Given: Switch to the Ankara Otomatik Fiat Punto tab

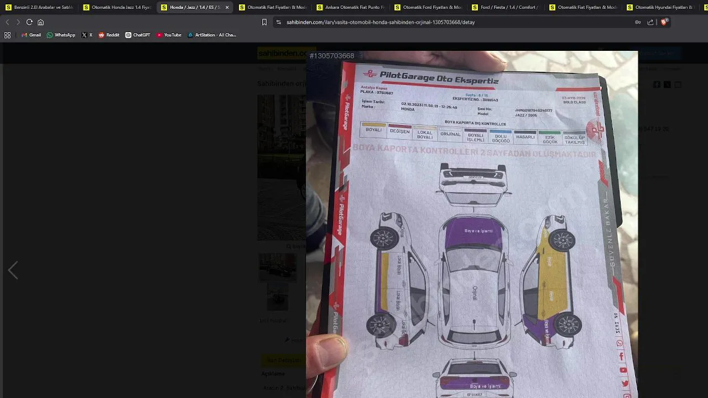Looking at the screenshot, I should [350, 7].
